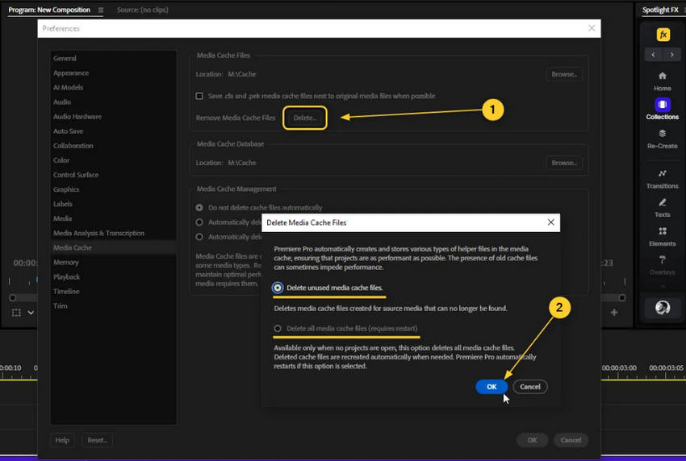Click the yellow fx logo icon
Screen dimensions: 686x461
click(663, 35)
